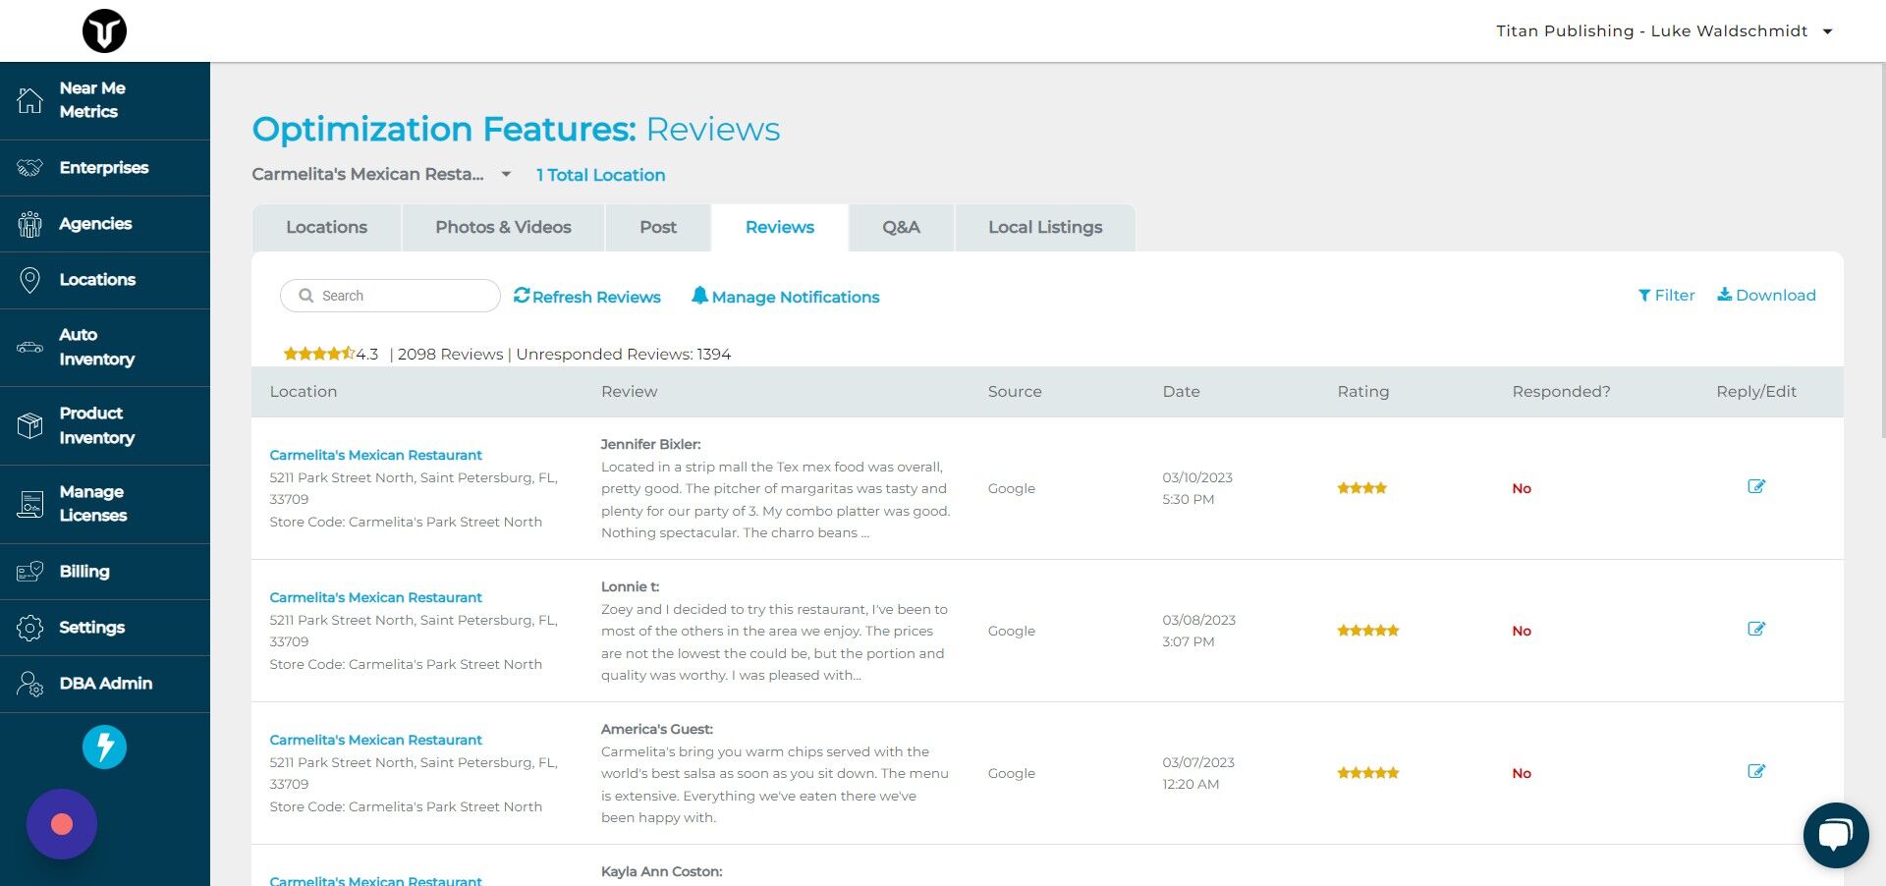This screenshot has width=1886, height=886.
Task: Click the bell icon for notifications
Action: (699, 295)
